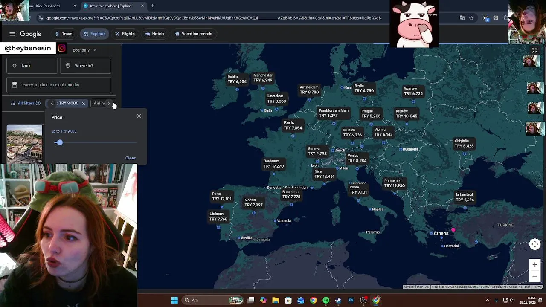Screen dimensions: 546x307
Task: Click the price slider handle
Action: [59, 142]
